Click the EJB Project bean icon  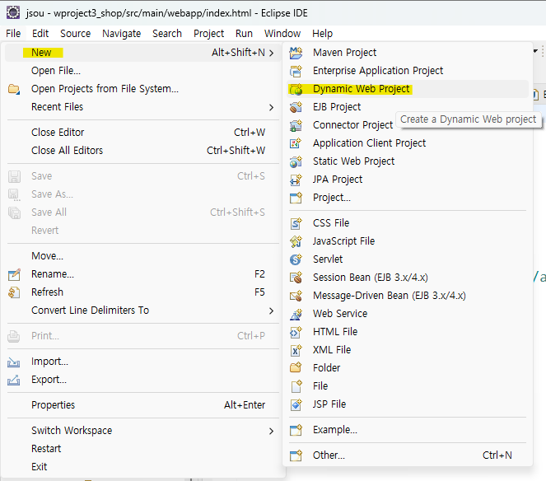pos(296,107)
